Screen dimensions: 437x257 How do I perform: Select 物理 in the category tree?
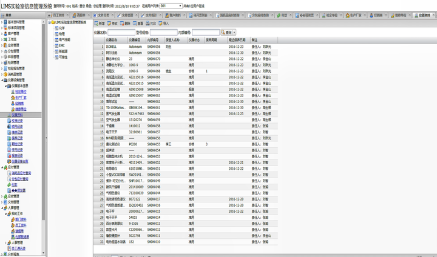61,34
